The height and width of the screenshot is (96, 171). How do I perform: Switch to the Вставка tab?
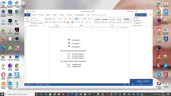(41, 15)
